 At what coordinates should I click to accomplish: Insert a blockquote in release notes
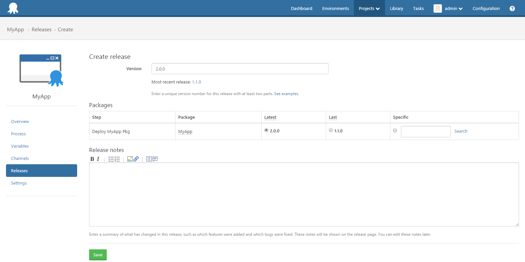pyautogui.click(x=155, y=159)
